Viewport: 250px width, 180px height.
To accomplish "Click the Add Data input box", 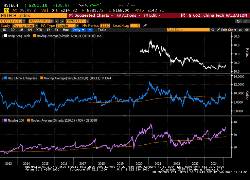I will [x=188, y=30].
